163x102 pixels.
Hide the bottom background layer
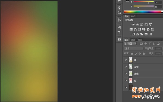[x=126, y=87]
